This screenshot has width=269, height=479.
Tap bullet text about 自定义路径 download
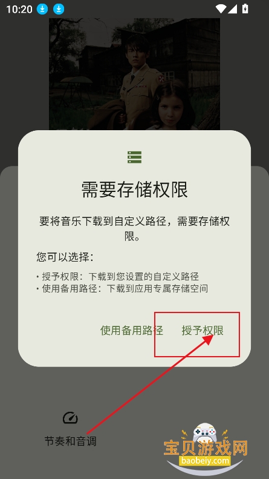pyautogui.click(x=118, y=277)
